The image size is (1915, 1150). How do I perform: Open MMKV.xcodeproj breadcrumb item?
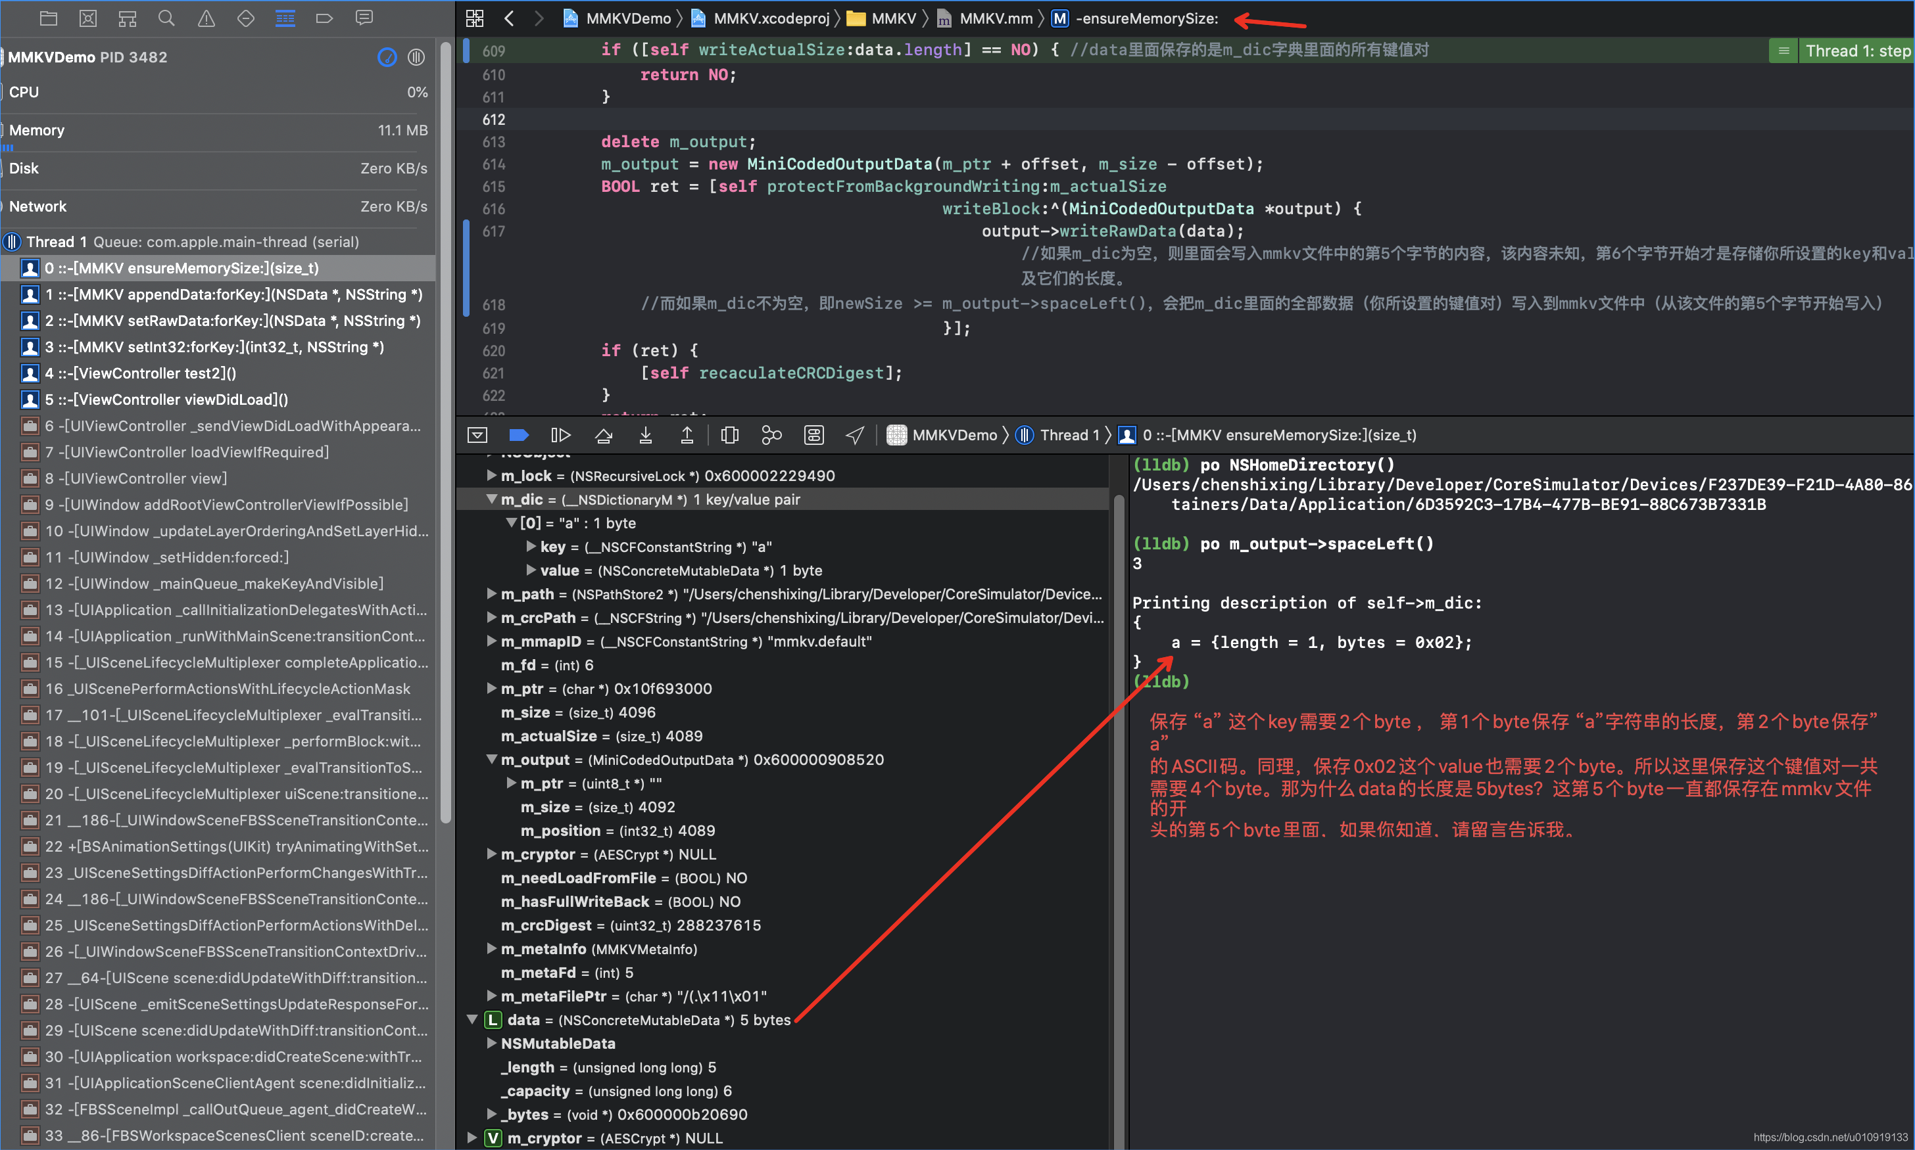[760, 18]
